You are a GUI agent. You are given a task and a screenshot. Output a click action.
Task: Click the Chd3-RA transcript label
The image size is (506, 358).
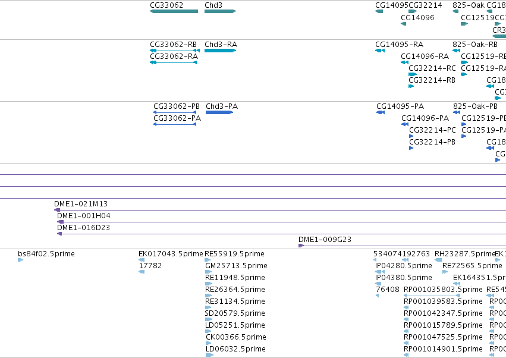point(221,44)
